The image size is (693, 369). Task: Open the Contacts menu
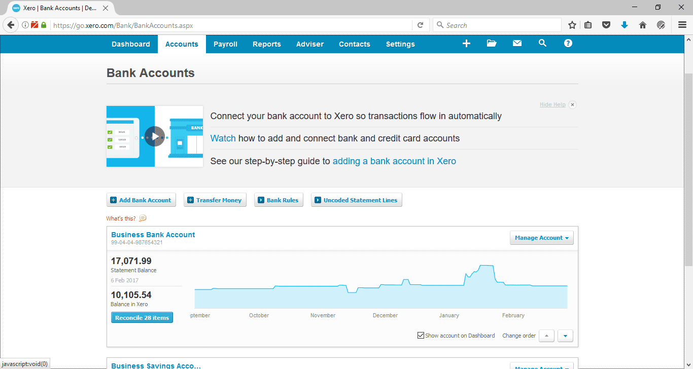[355, 44]
